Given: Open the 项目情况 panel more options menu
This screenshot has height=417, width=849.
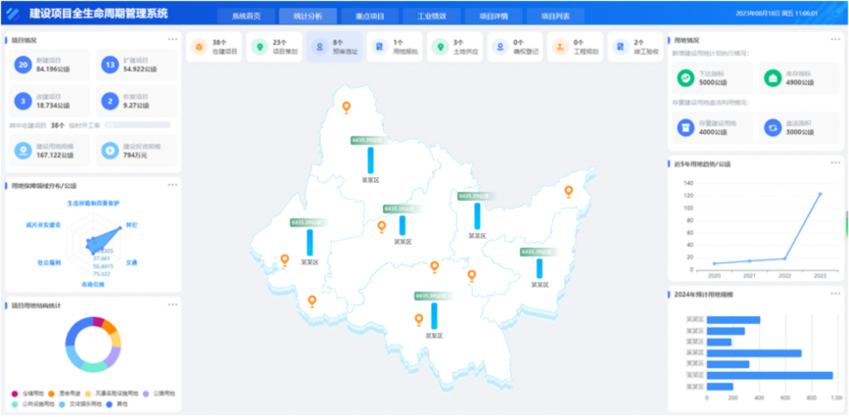Looking at the screenshot, I should pos(172,39).
